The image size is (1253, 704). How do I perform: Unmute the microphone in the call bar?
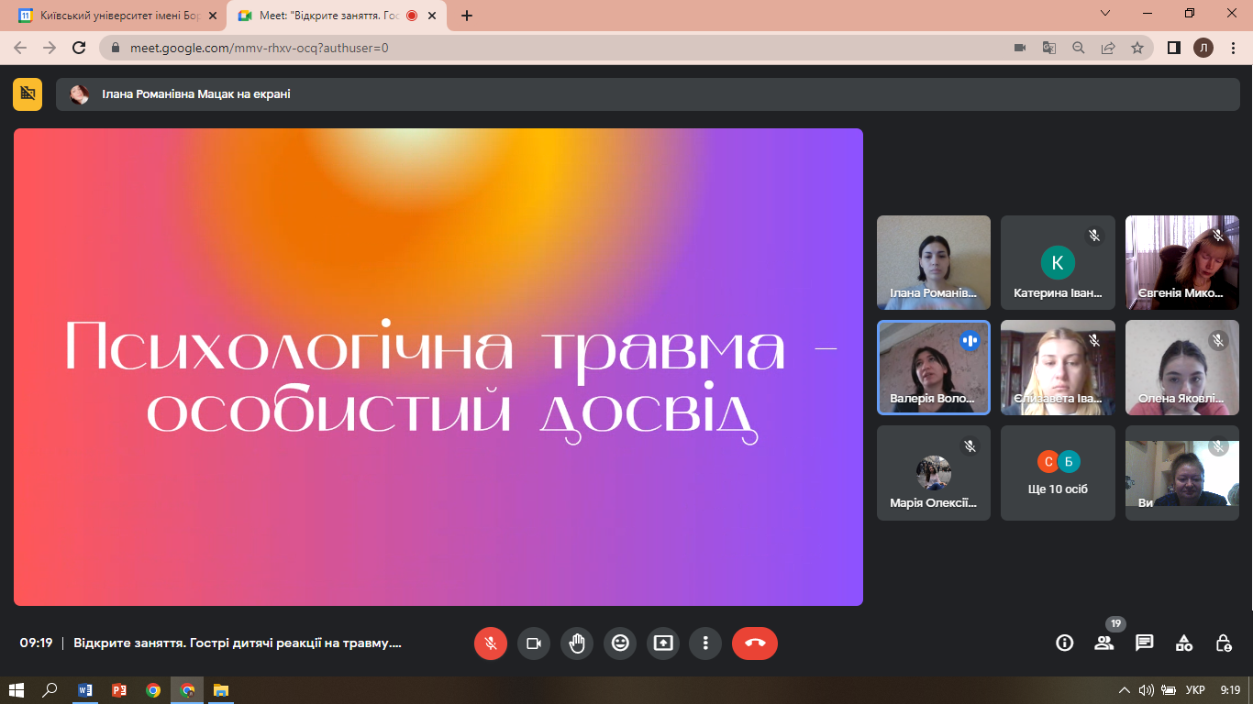(491, 643)
